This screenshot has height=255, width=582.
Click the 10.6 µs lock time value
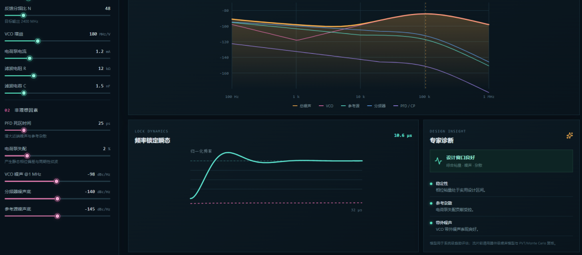(403, 136)
